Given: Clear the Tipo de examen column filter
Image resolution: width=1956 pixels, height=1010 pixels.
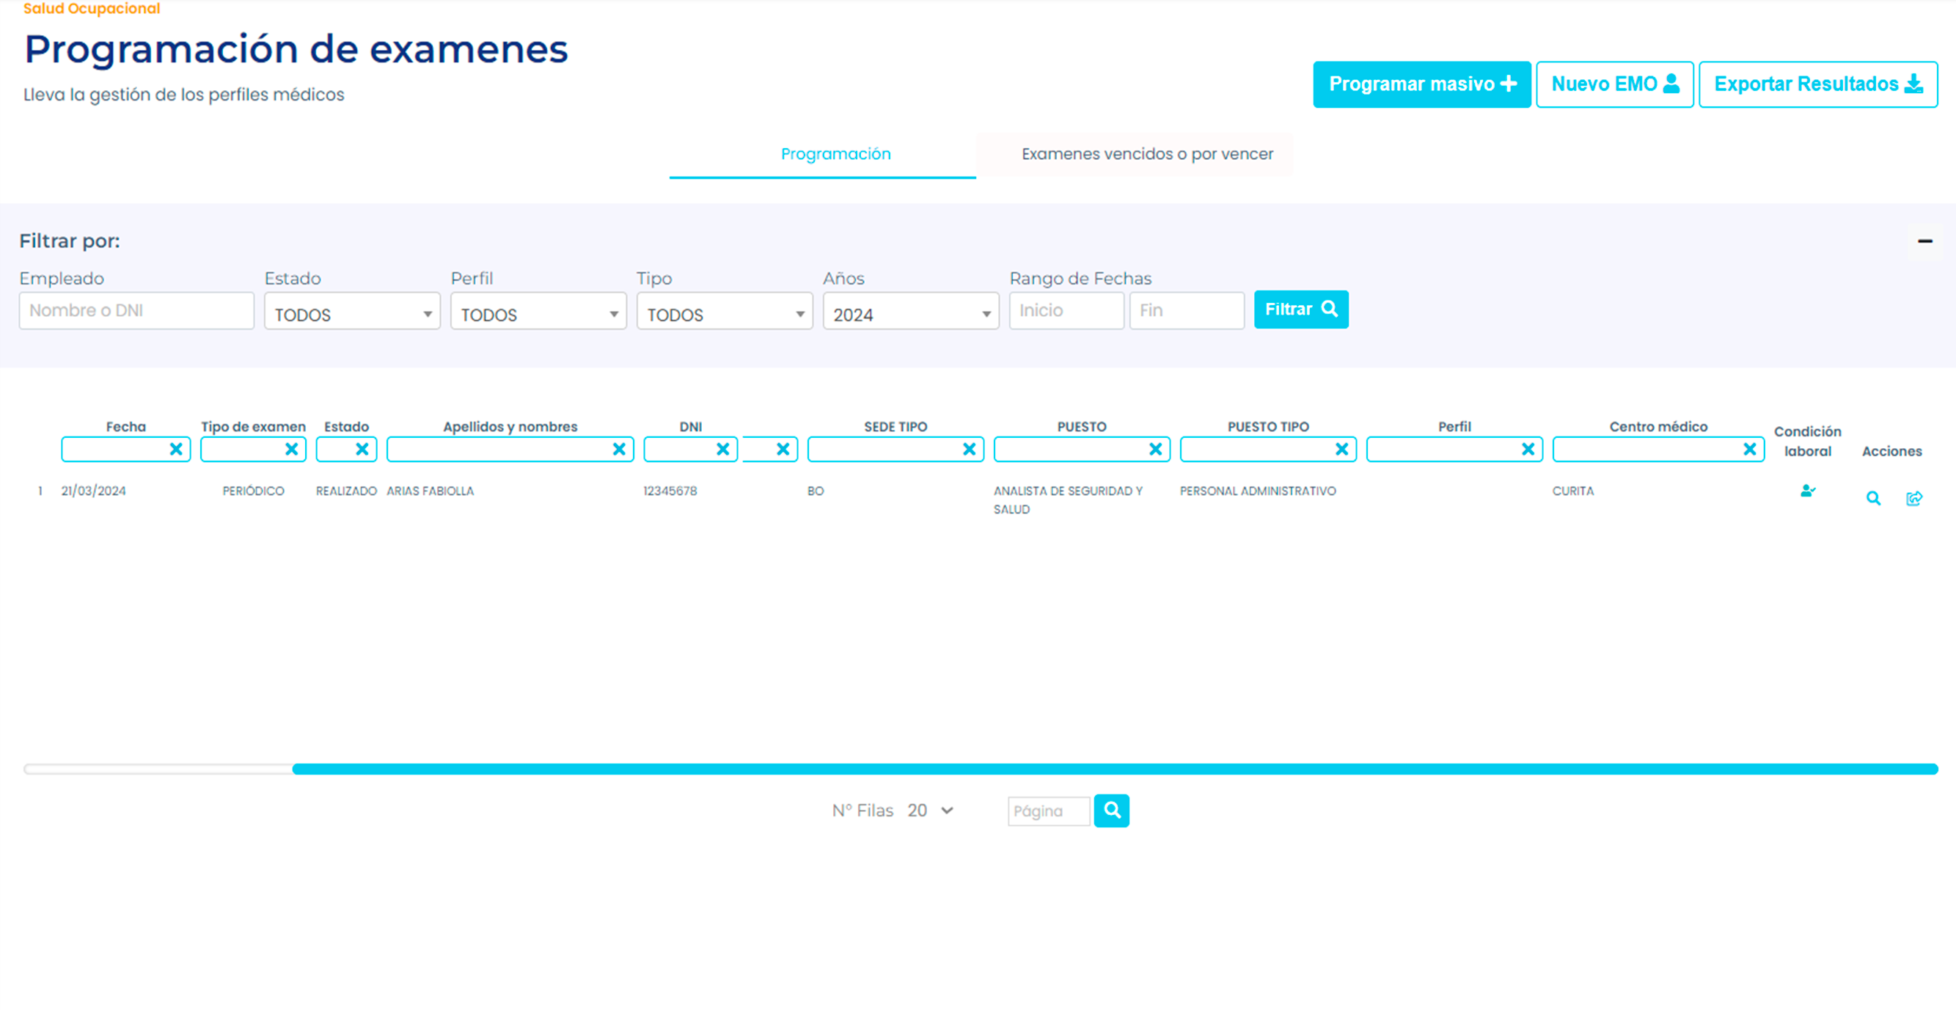Looking at the screenshot, I should coord(292,450).
